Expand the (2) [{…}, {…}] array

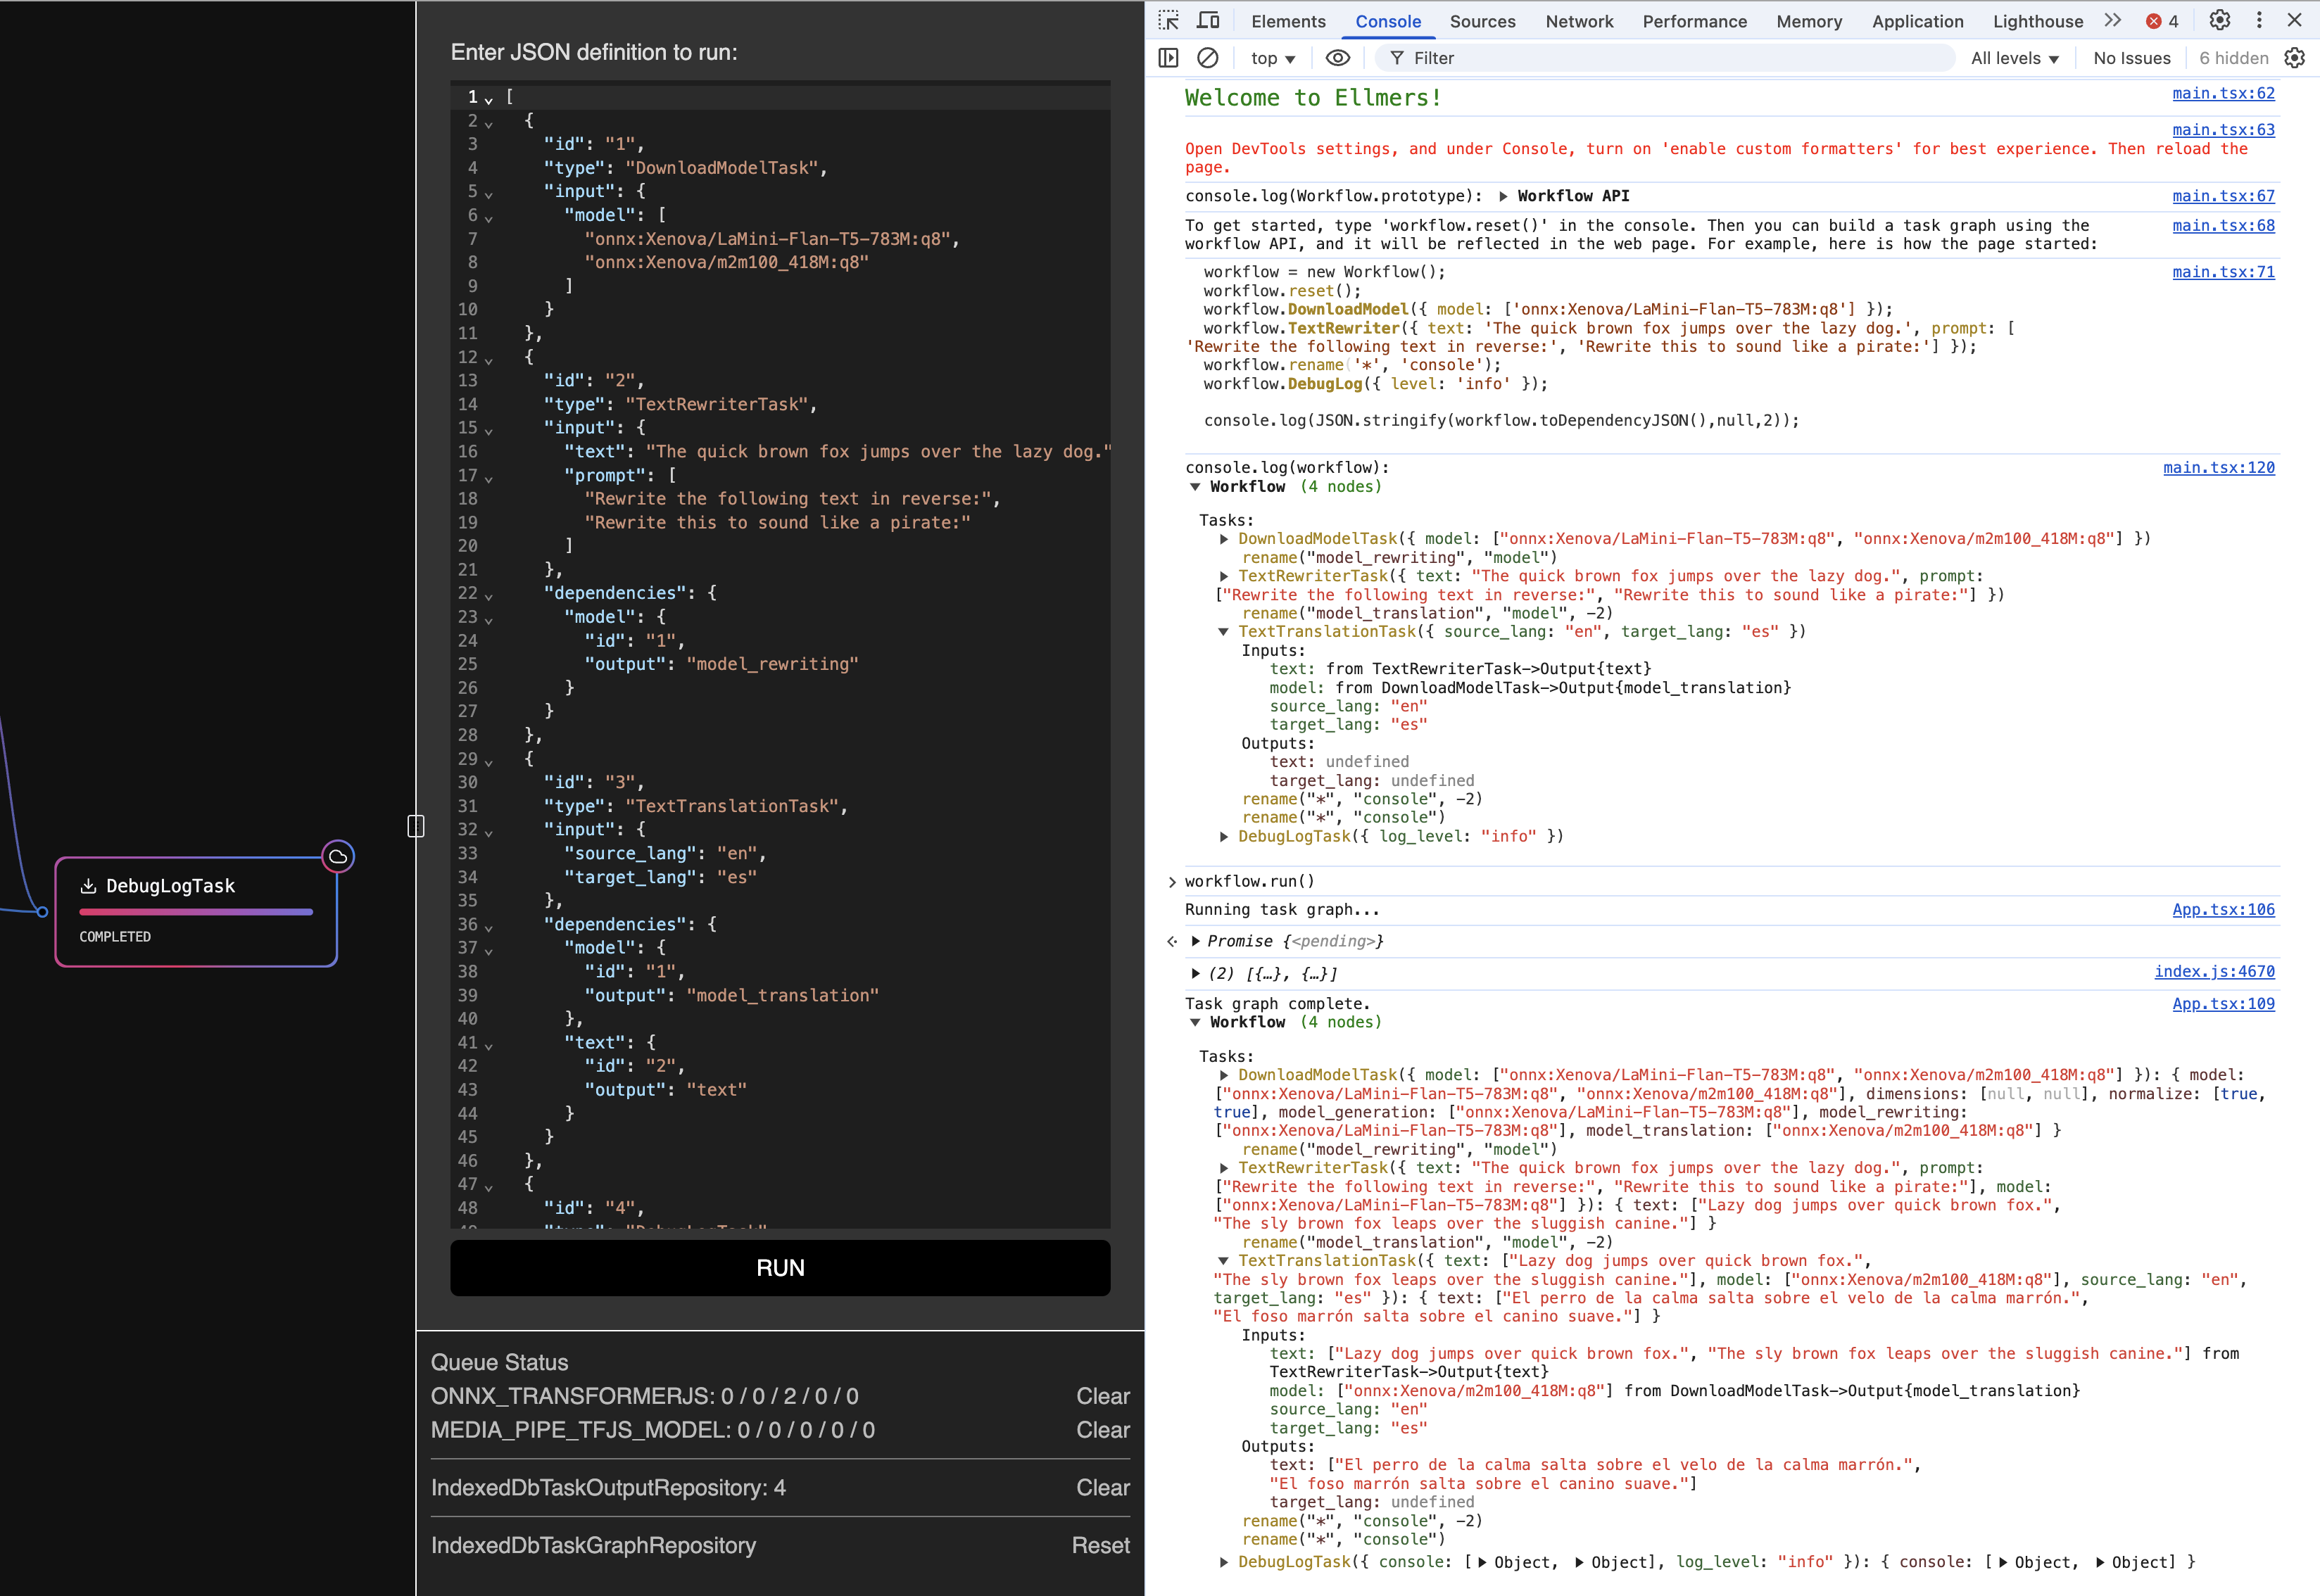tap(1195, 973)
